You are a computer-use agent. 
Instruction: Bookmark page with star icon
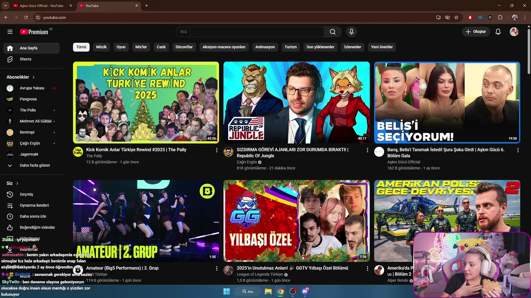pyautogui.click(x=456, y=17)
